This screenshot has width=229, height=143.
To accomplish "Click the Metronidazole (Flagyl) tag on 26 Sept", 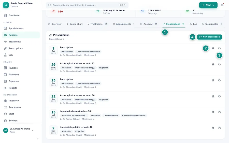I will tap(85, 68).
